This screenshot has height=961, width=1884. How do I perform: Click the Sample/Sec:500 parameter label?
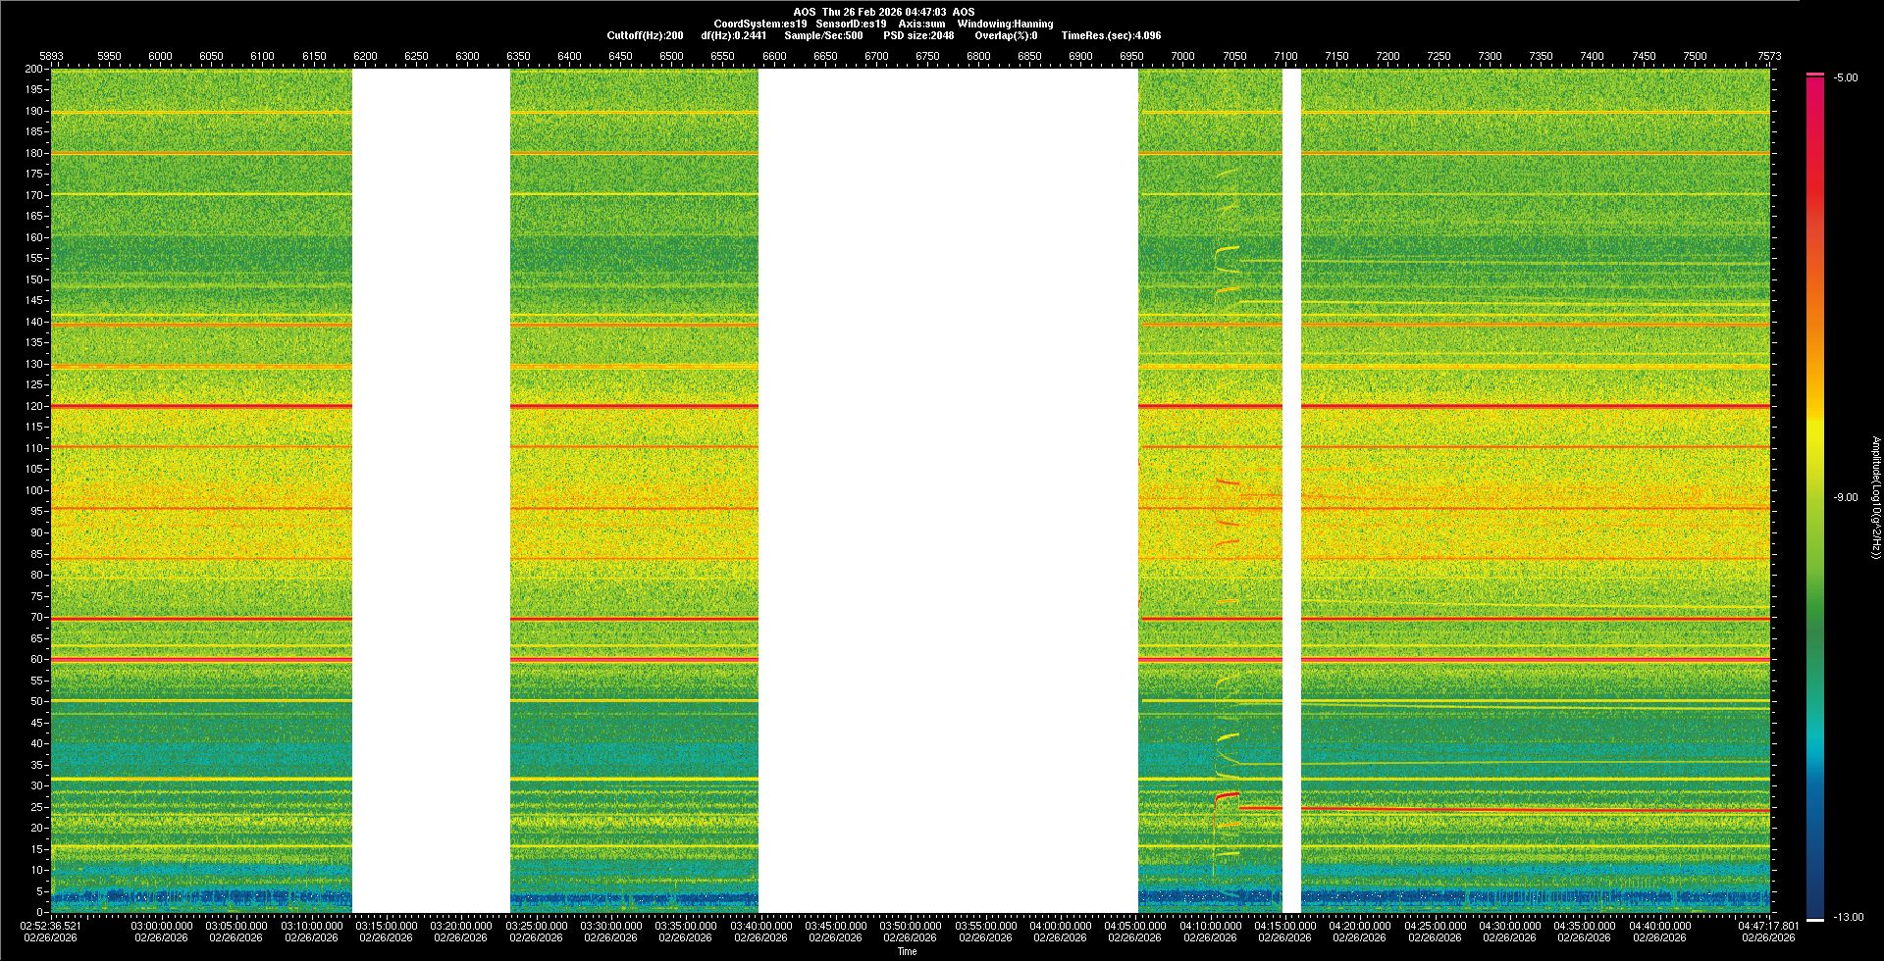tap(823, 35)
